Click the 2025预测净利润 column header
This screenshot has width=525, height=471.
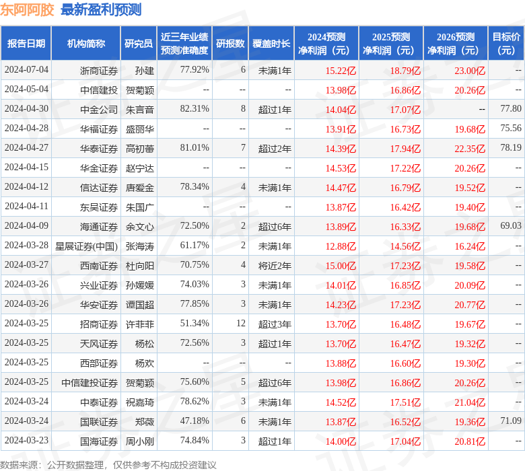pyautogui.click(x=391, y=44)
